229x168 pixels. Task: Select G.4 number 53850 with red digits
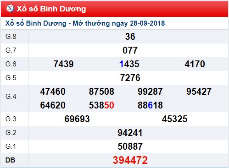101,105
